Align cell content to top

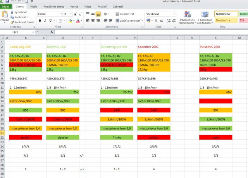pyautogui.click(x=88, y=14)
